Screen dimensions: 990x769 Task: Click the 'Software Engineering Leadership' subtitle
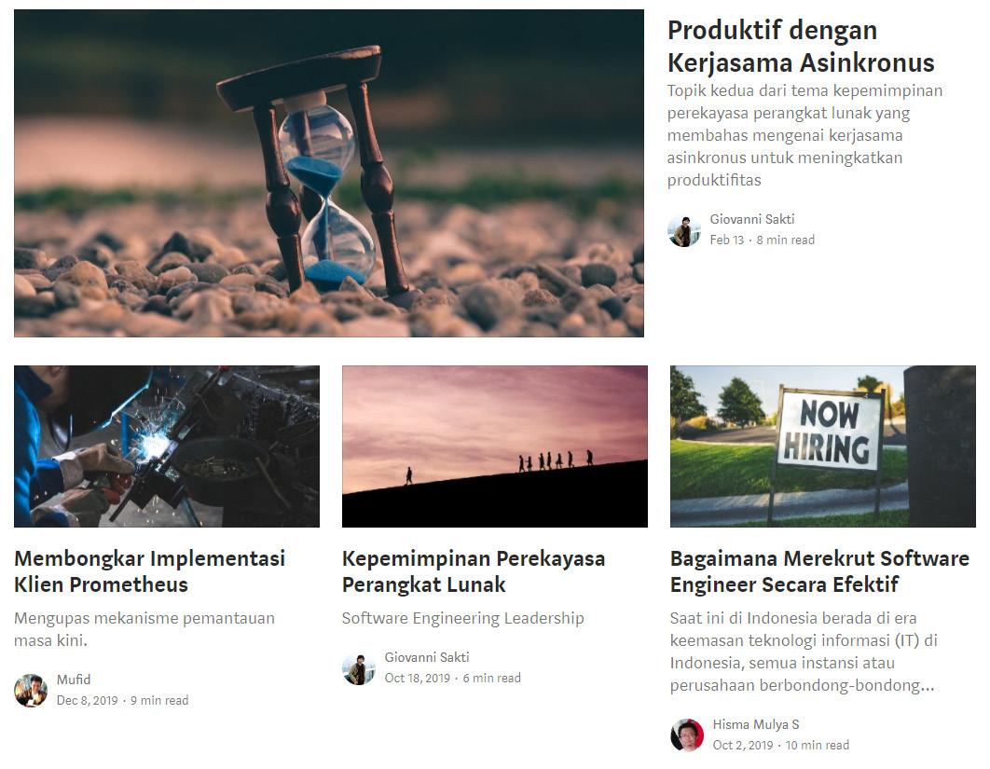tap(462, 618)
